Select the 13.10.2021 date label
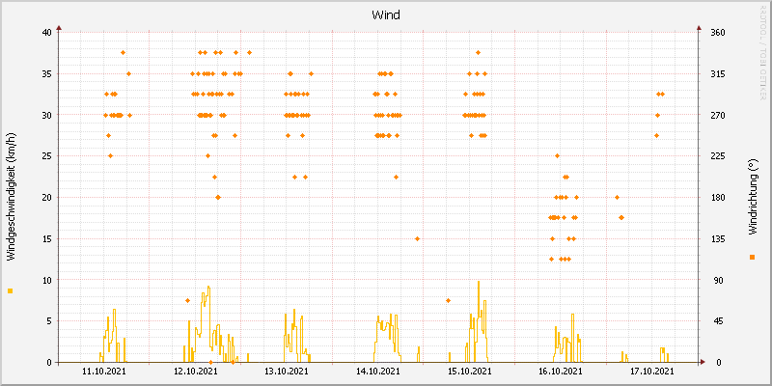Viewport: 772px width, 386px height. (x=287, y=371)
